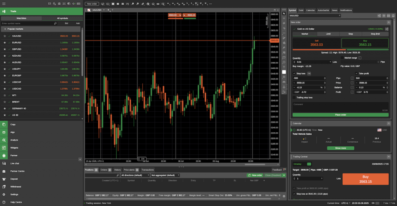Enable Trailing stop loss checkbox
This screenshot has width=397, height=206.
pyautogui.click(x=294, y=97)
